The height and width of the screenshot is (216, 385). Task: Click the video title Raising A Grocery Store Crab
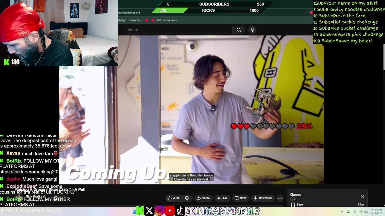pos(50,190)
